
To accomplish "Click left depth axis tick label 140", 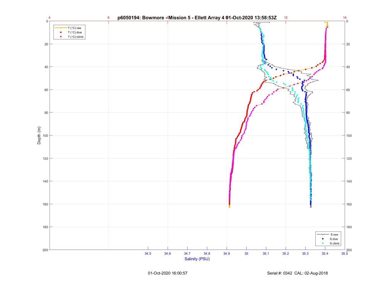I will [x=45, y=181].
